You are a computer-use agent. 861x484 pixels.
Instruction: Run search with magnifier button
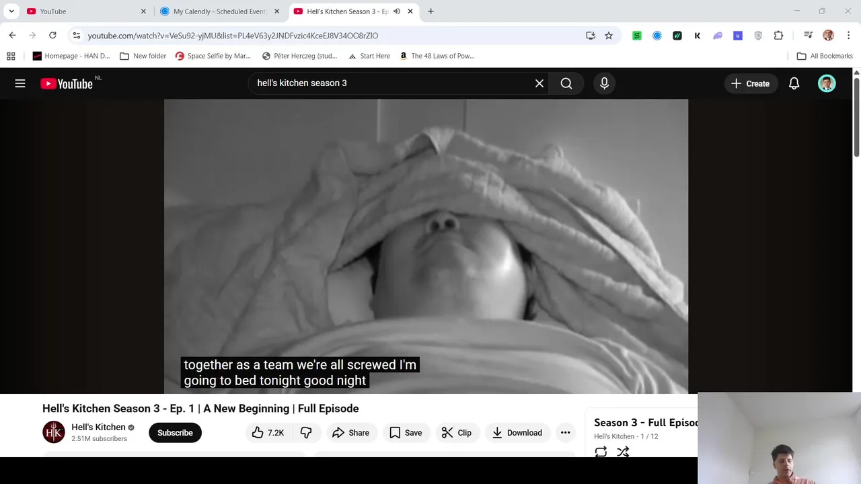[566, 83]
